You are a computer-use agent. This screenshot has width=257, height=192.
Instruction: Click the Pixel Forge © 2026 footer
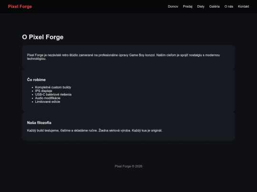(128, 166)
